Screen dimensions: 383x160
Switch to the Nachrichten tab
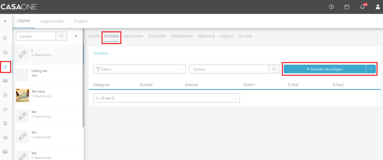tap(134, 36)
